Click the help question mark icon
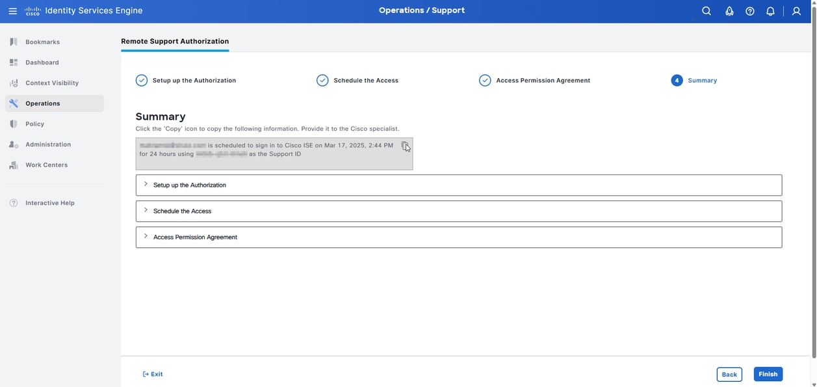The image size is (817, 387). pyautogui.click(x=749, y=10)
